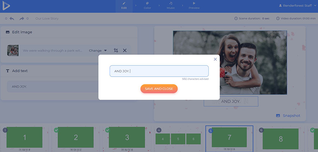
Task: Open the Change image dropdown
Action: click(98, 50)
